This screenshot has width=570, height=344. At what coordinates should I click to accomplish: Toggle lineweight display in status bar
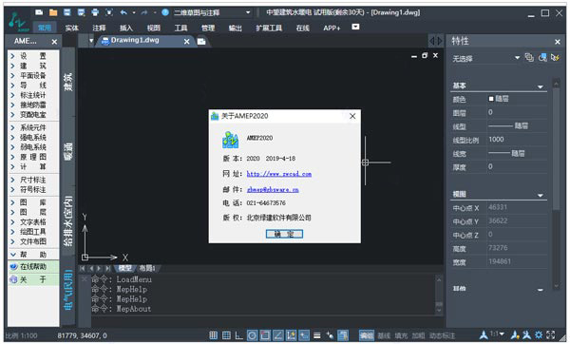point(317,335)
